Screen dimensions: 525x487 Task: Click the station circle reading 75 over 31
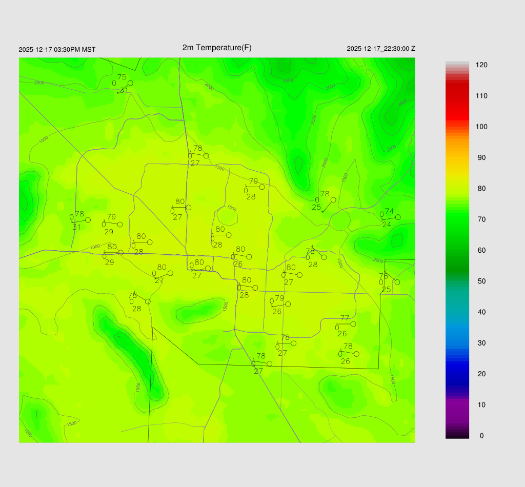(x=130, y=83)
